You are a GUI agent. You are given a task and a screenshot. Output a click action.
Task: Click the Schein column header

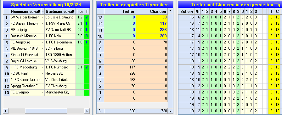click(x=187, y=12)
